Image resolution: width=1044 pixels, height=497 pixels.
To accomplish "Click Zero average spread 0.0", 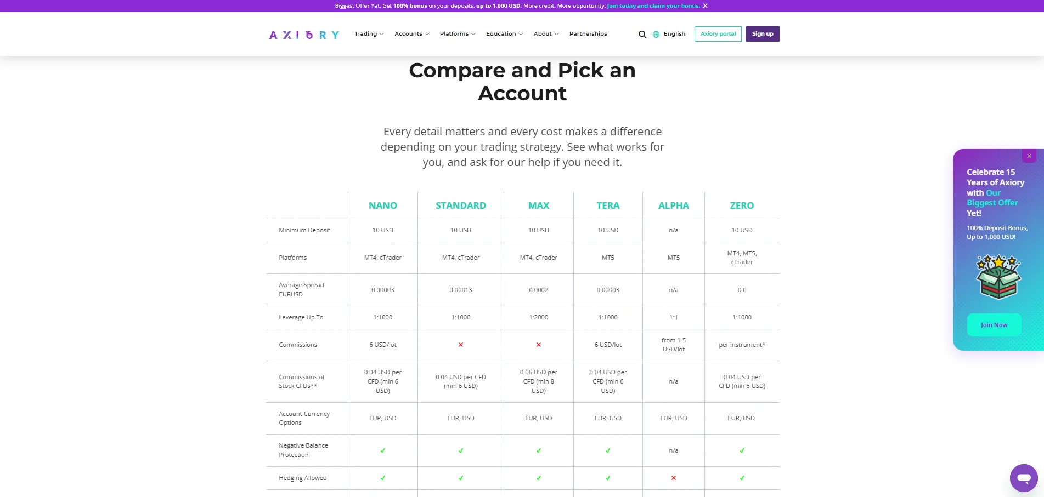I will [742, 290].
